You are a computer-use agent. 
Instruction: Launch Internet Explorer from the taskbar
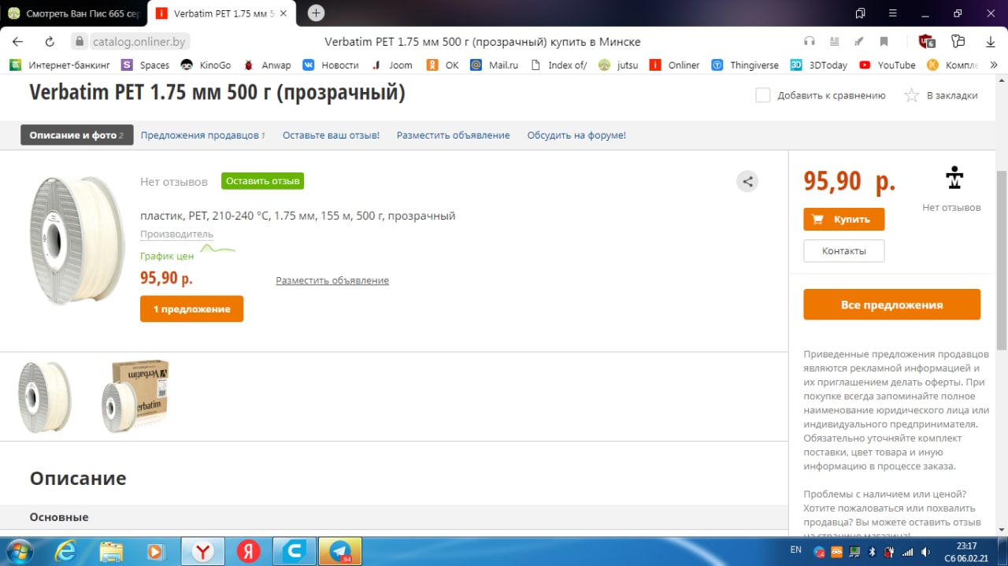[65, 552]
